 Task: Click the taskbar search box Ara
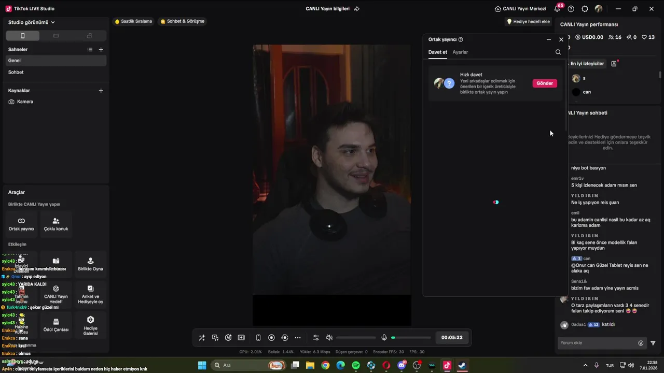click(249, 365)
